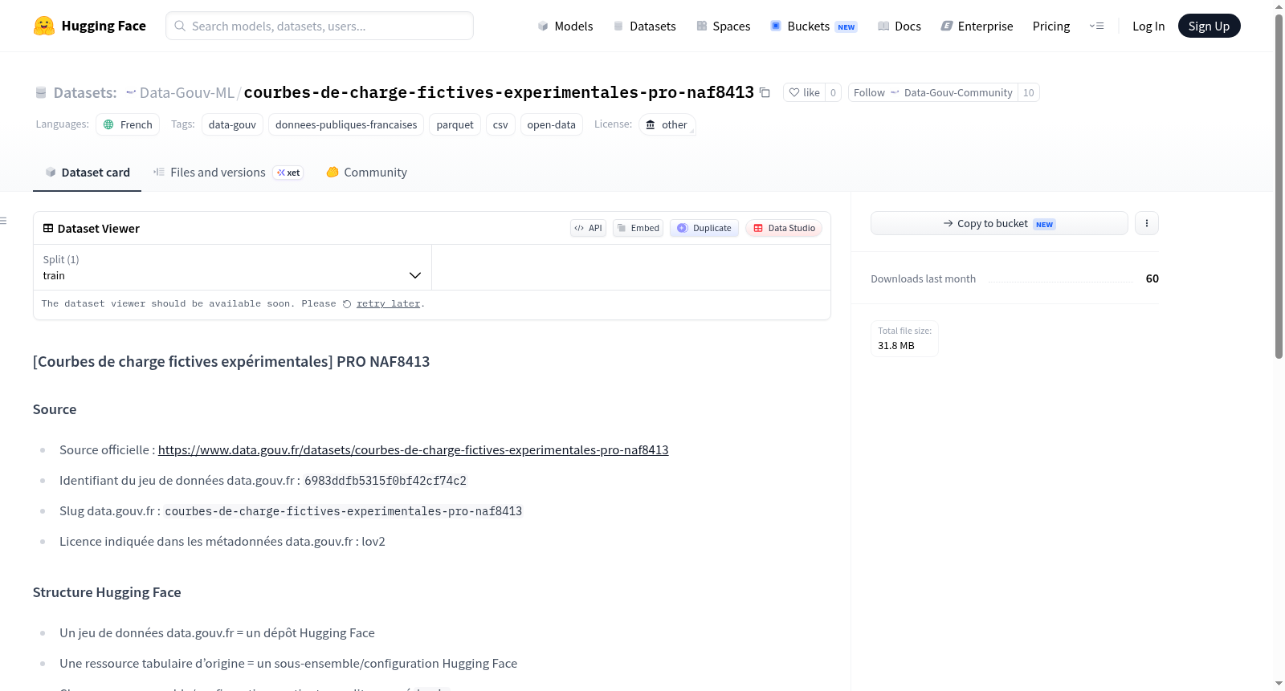Select the donnees-publiques-francaises tag
The image size is (1285, 691).
pyautogui.click(x=346, y=125)
